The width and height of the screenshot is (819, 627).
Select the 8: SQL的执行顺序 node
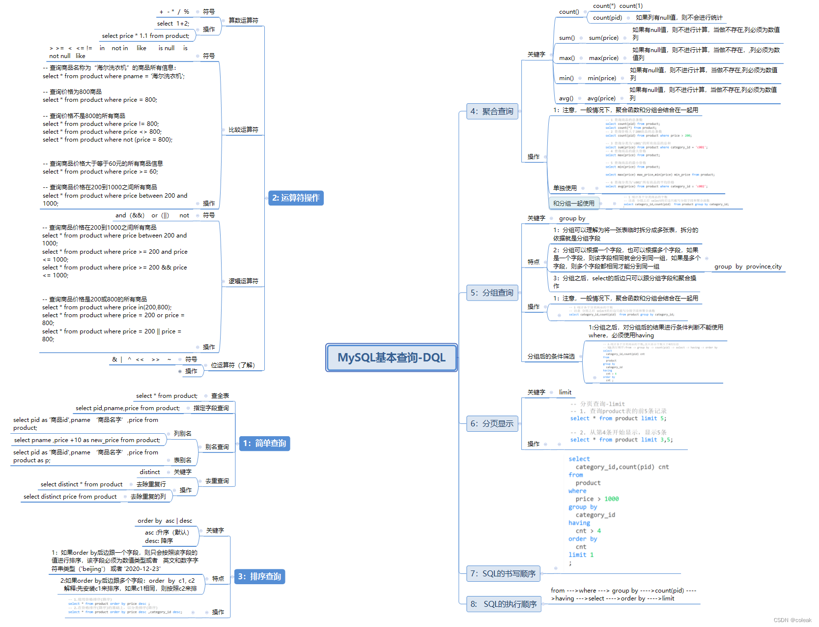[504, 604]
